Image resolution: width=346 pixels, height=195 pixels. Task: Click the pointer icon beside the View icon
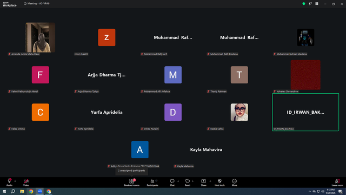pyautogui.click(x=310, y=4)
